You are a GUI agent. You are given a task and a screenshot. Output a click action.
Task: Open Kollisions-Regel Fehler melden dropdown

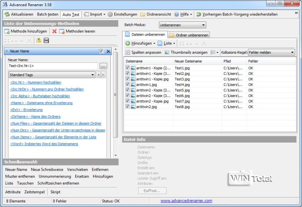tap(271, 52)
